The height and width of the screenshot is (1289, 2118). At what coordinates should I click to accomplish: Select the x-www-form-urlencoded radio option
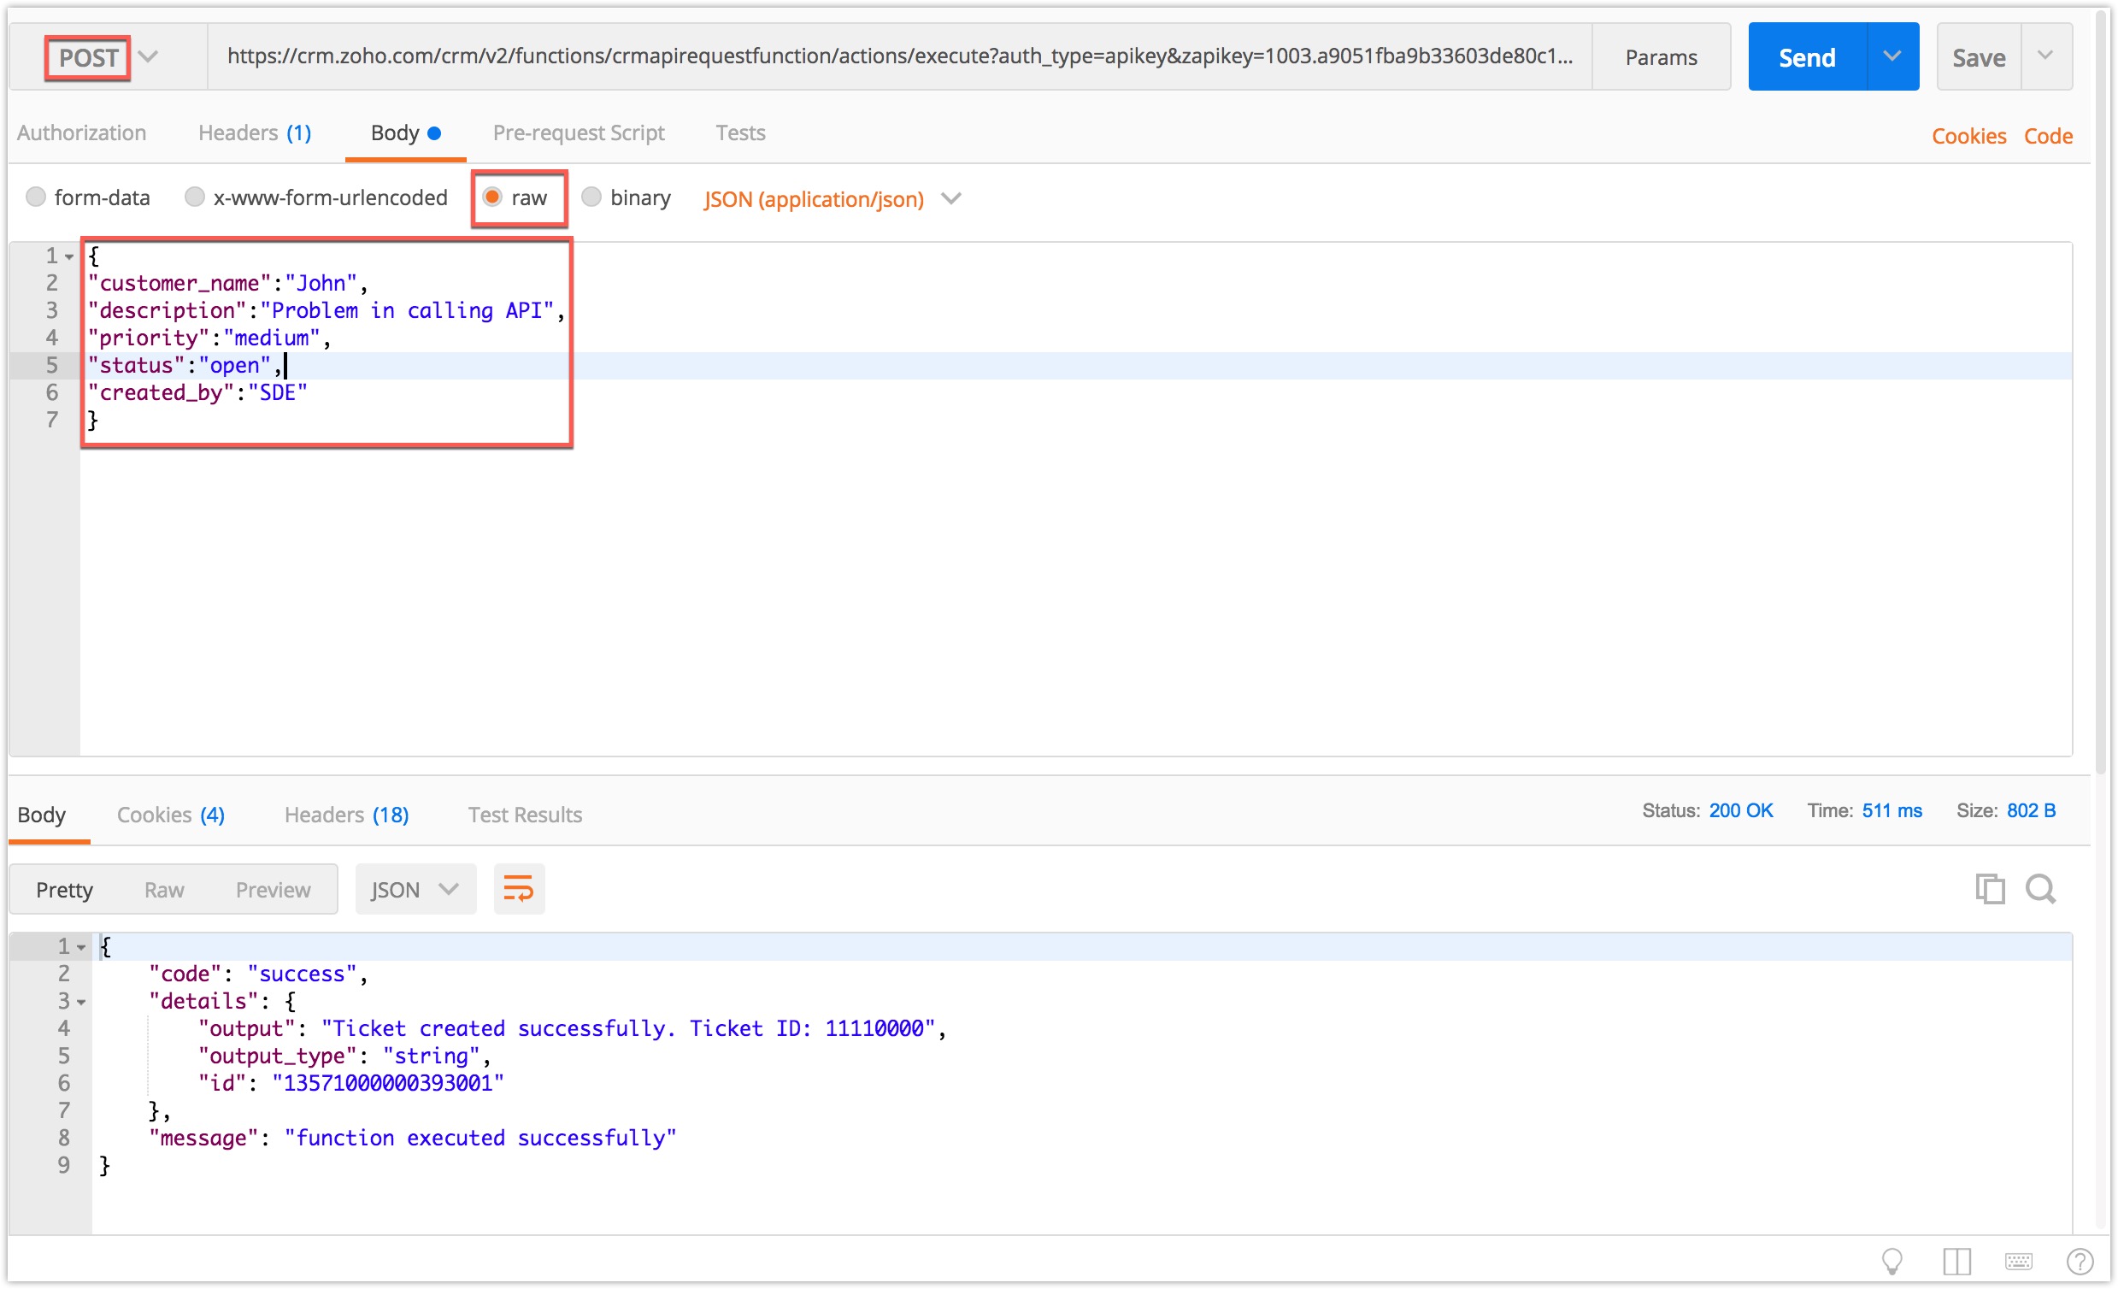pos(195,197)
